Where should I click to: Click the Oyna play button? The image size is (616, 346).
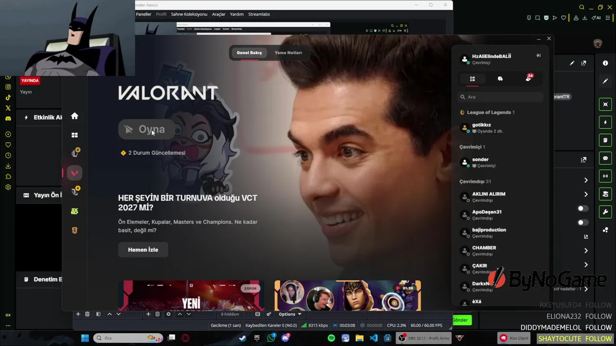[x=146, y=129]
